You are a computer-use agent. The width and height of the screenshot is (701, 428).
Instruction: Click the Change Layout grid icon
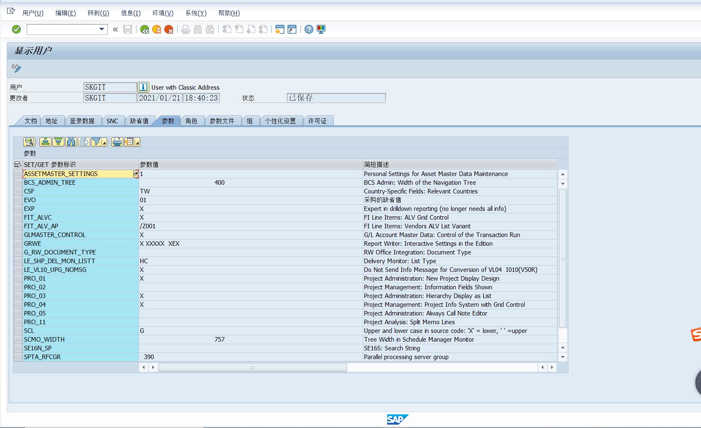click(129, 142)
